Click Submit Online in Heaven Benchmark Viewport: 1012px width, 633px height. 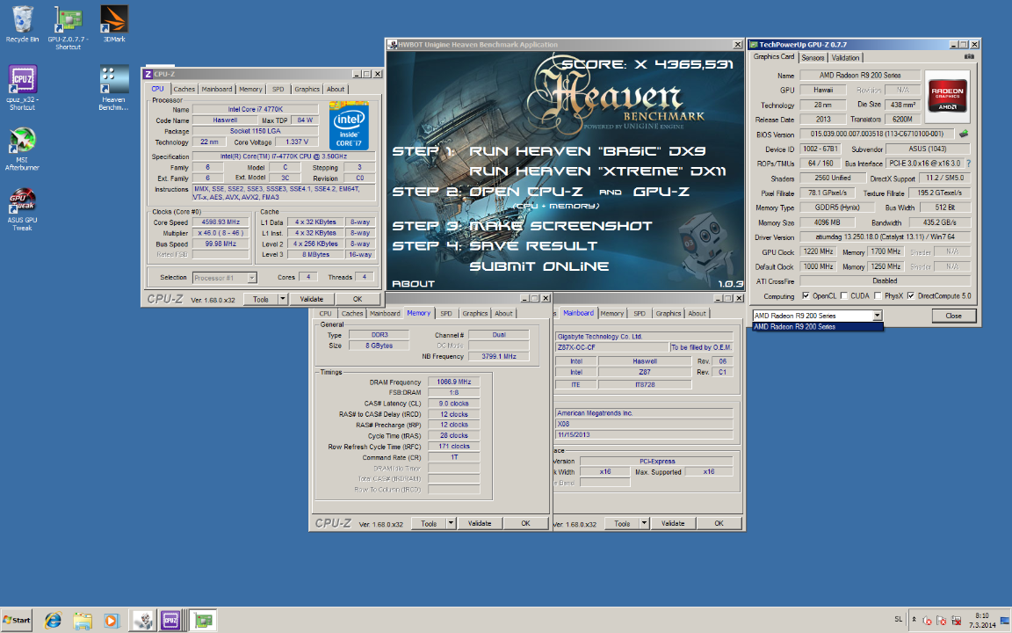click(539, 266)
